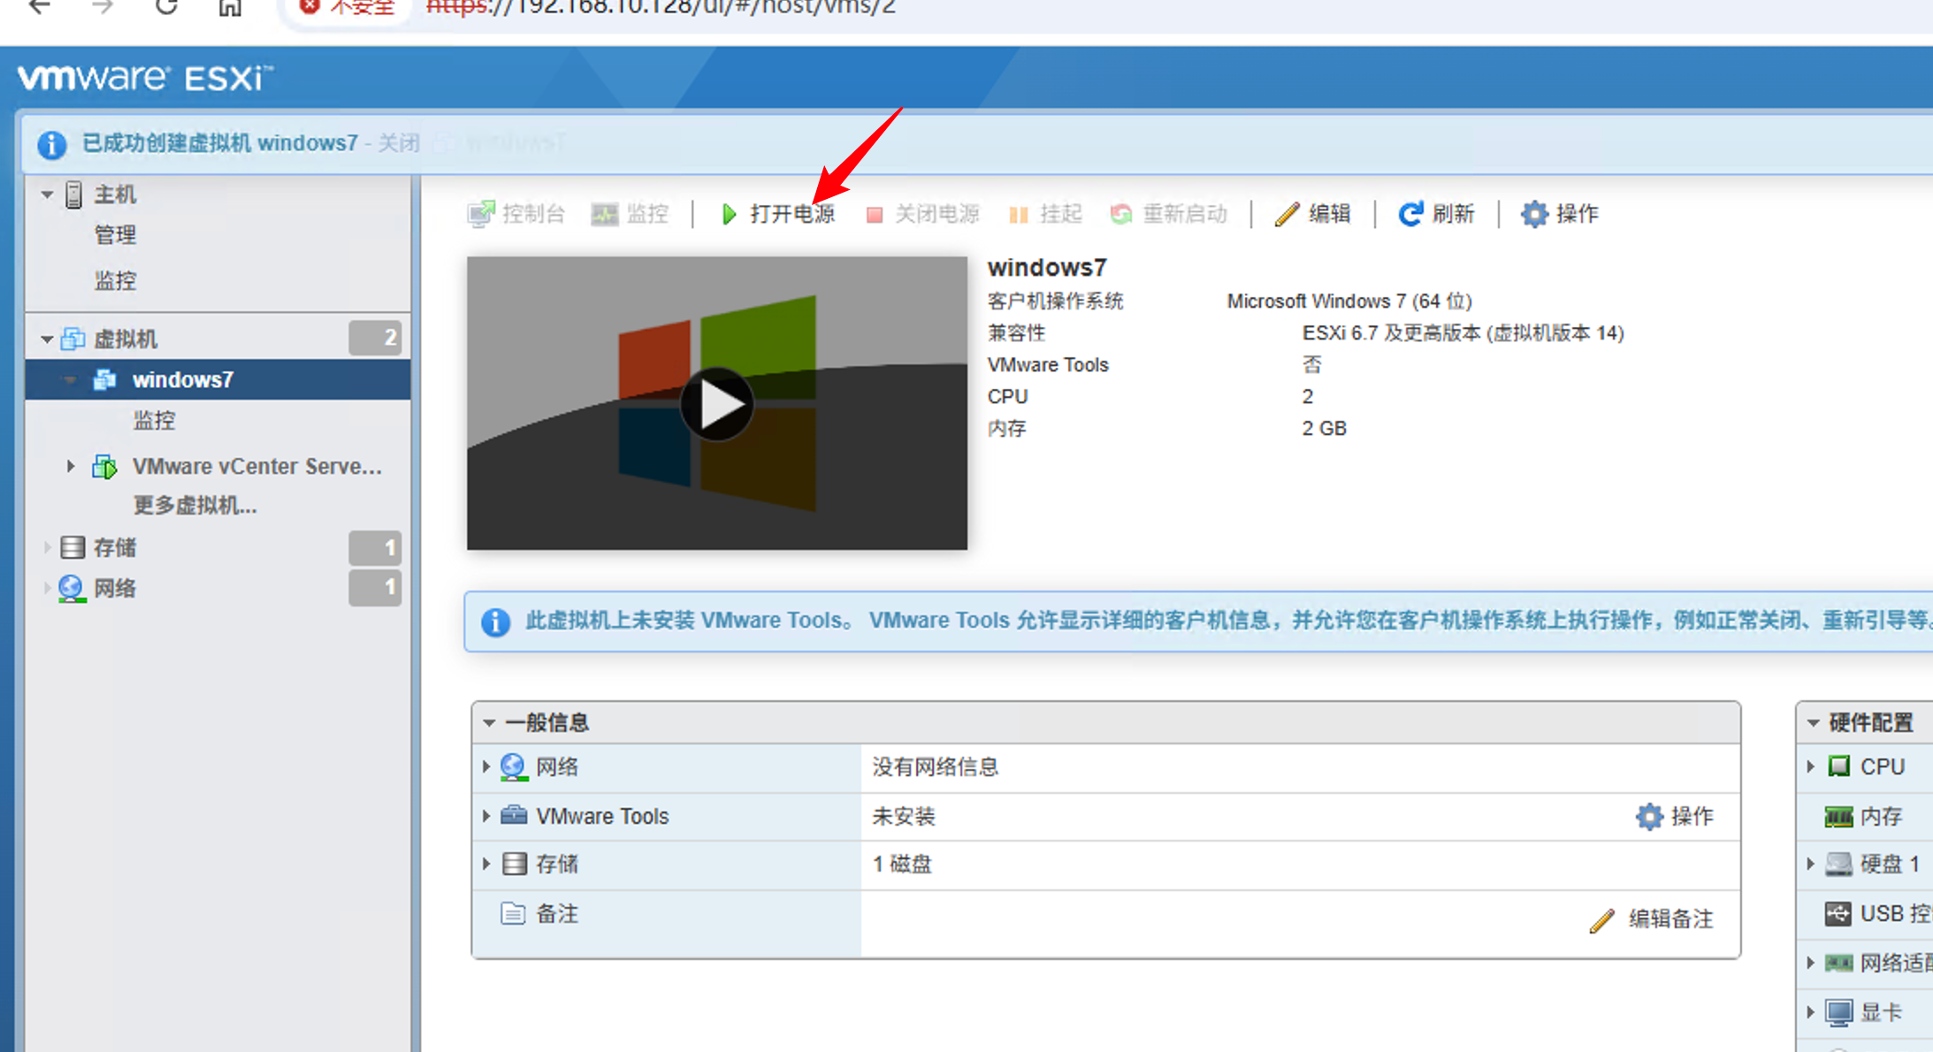
Task: Collapse the 虚拟机 tree node
Action: coord(47,339)
